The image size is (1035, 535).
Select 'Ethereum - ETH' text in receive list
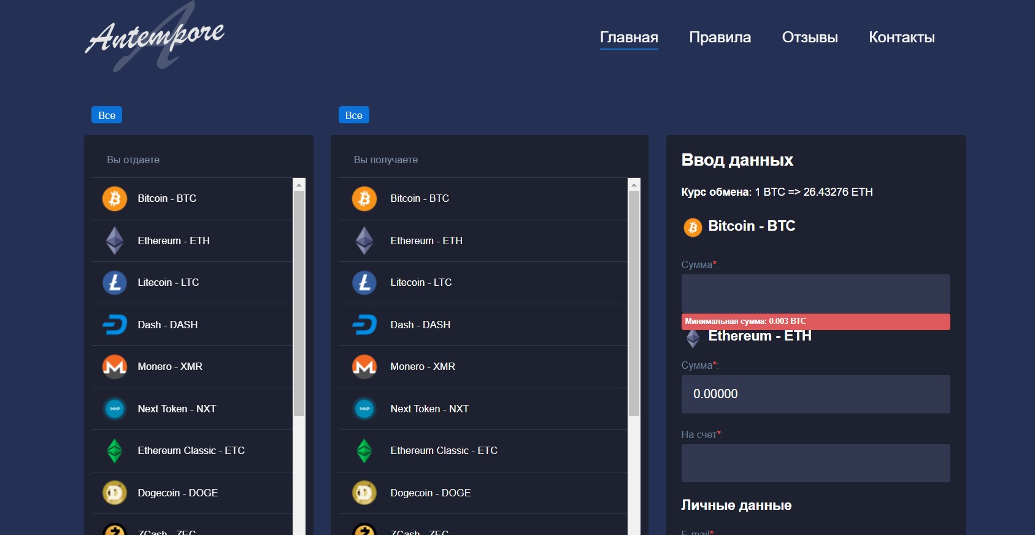[x=426, y=241]
